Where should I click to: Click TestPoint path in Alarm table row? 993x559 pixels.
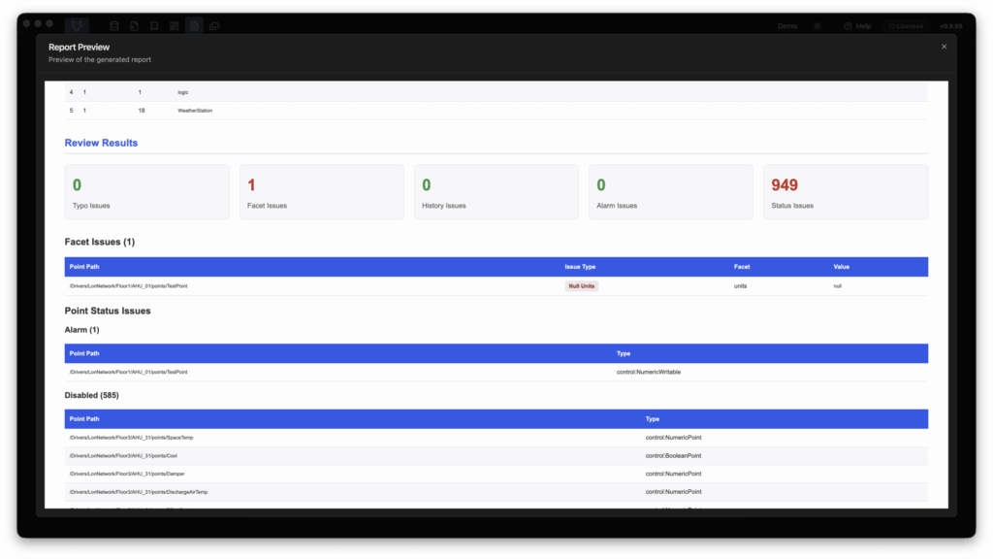coord(128,372)
